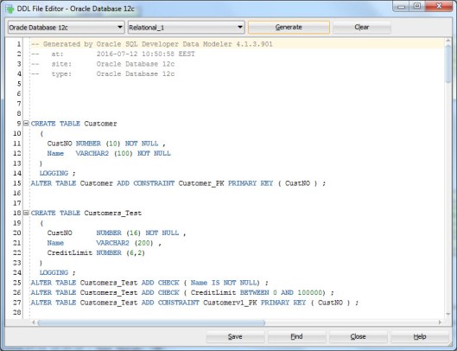Click line number 5 in the gutter
Image resolution: width=457 pixels, height=351 pixels.
19,84
